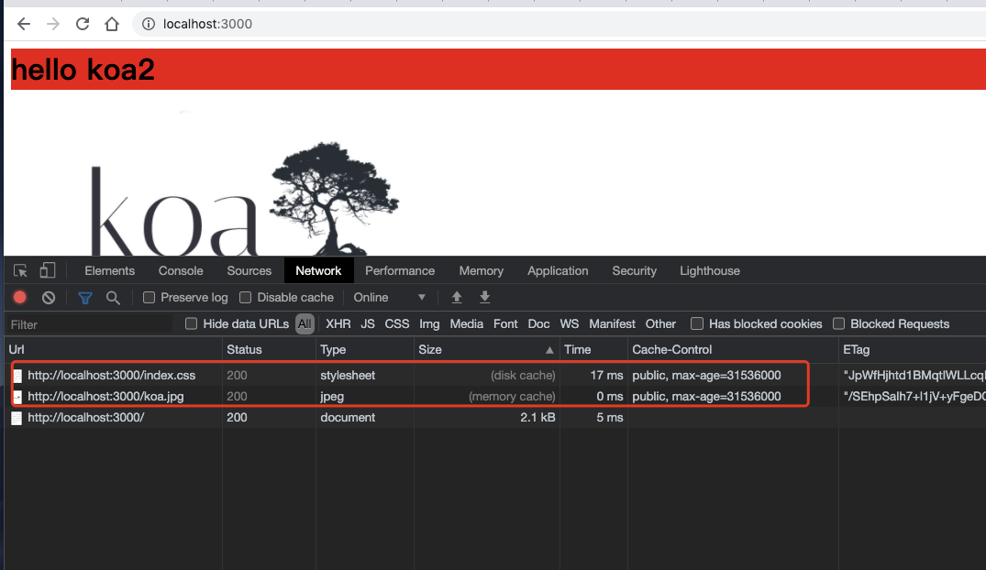
Task: Filter requests by Media
Action: 467,324
